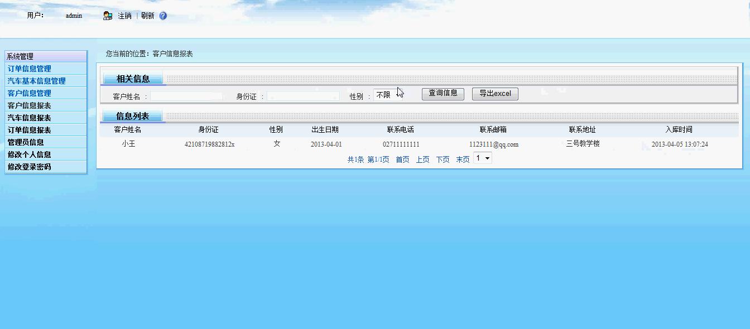This screenshot has height=329, width=750.
Task: Focus the 客户姓名 search field
Action: 186,96
